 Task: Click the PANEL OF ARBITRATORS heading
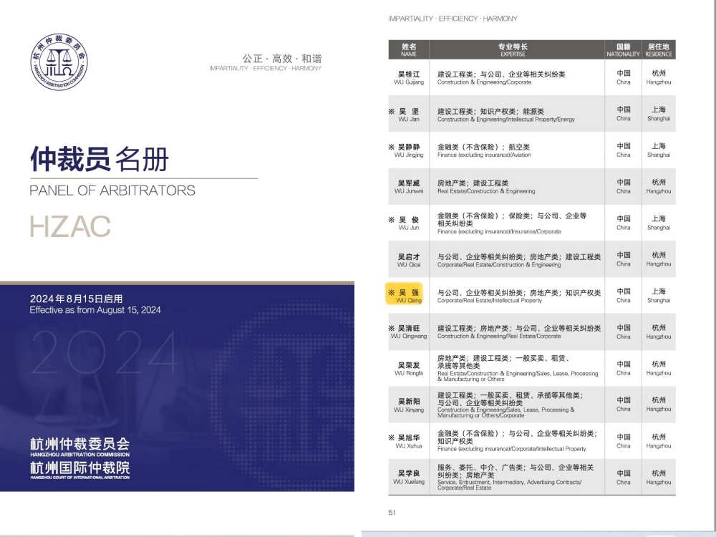tap(112, 190)
